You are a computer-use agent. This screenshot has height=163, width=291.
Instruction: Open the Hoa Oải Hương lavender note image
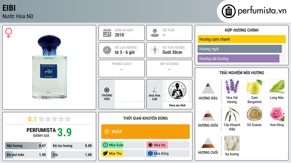(x=232, y=87)
